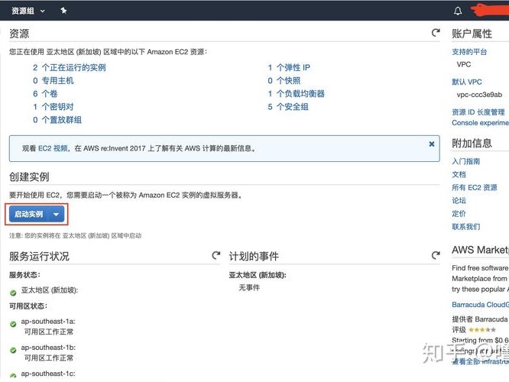
Task: Click VPC text under 支持的平台
Action: coord(464,64)
